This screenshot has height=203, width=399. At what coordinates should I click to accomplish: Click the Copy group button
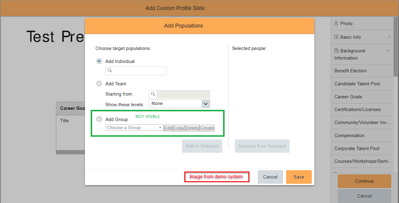[179, 128]
